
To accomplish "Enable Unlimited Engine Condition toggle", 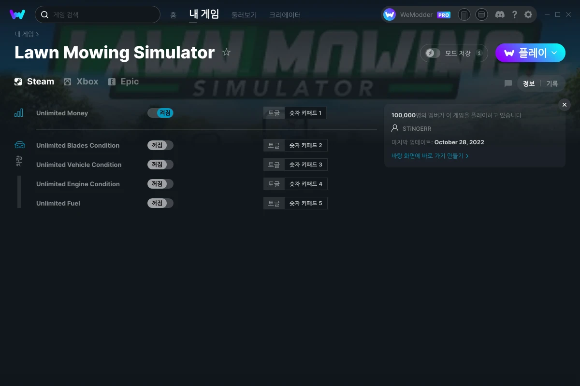I will [160, 184].
